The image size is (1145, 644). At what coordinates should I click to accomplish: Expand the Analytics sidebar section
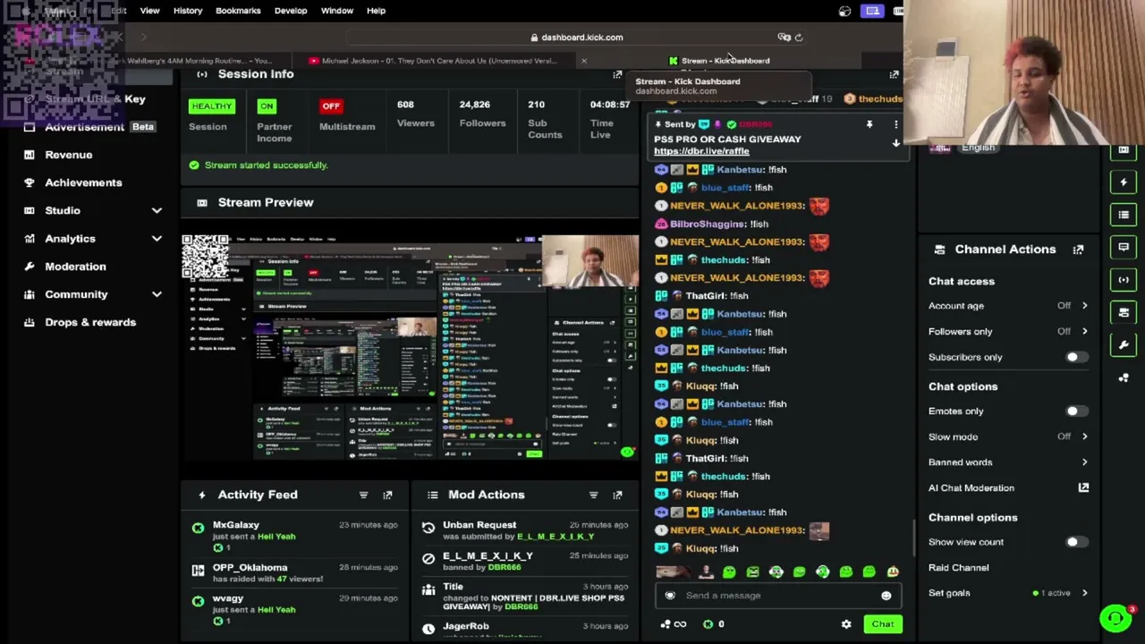[157, 239]
